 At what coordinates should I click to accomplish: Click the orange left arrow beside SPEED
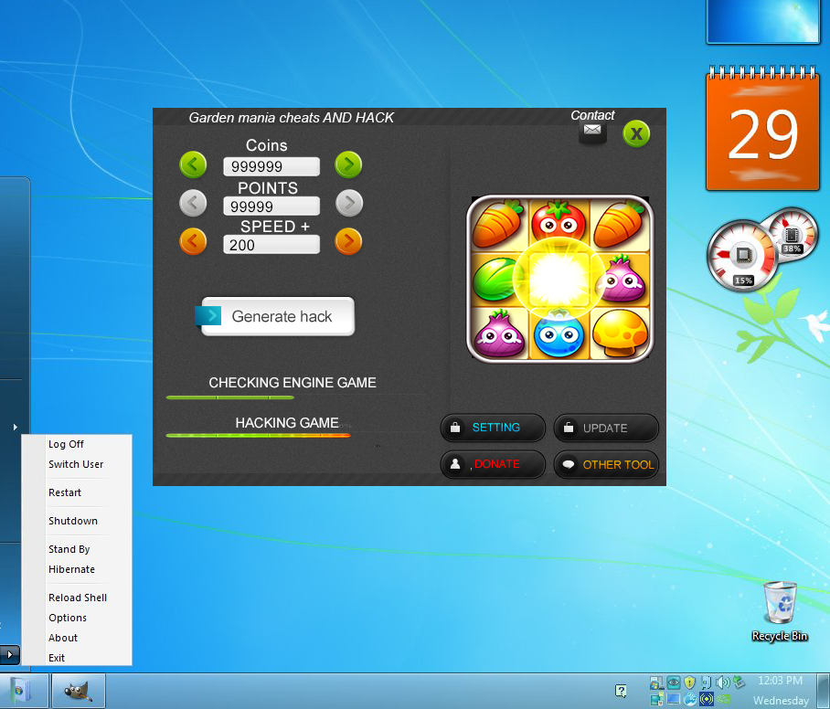pos(193,242)
